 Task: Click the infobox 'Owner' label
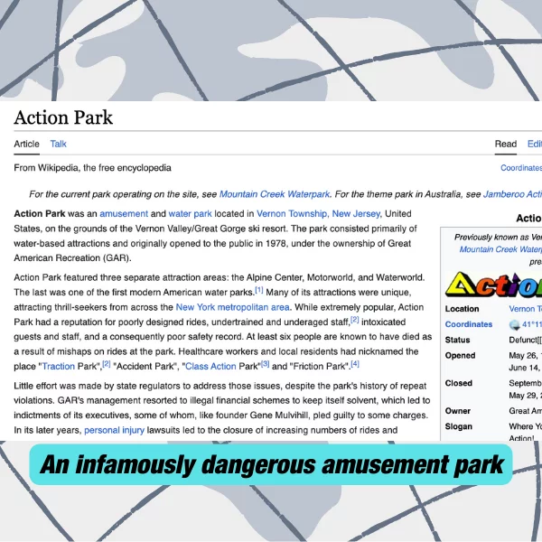tap(458, 411)
